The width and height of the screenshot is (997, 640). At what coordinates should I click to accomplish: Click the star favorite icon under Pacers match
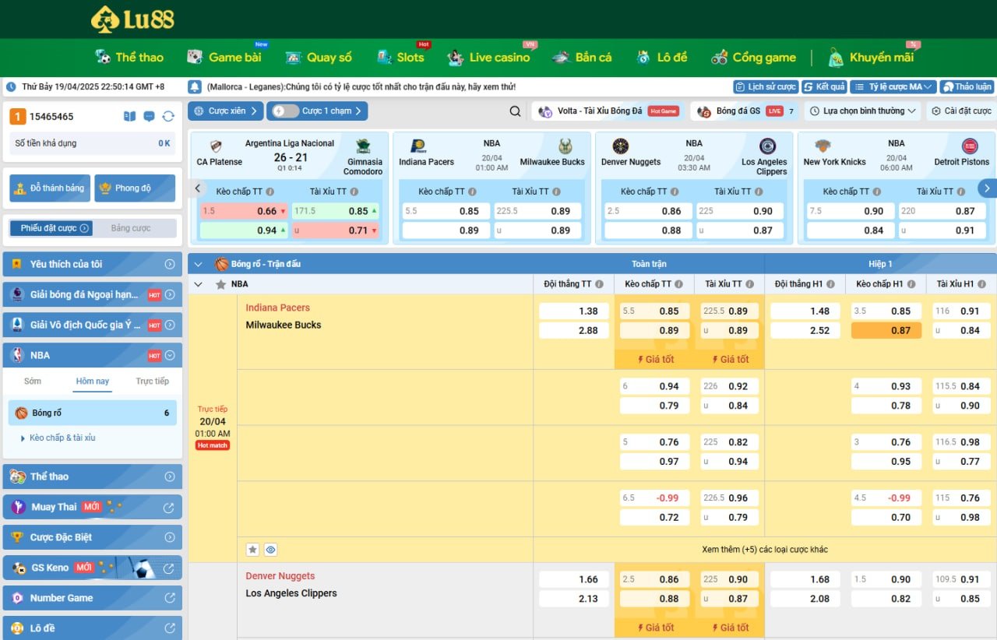click(x=252, y=550)
